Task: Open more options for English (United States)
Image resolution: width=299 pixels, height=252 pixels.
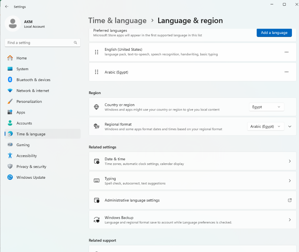Action: [x=287, y=52]
